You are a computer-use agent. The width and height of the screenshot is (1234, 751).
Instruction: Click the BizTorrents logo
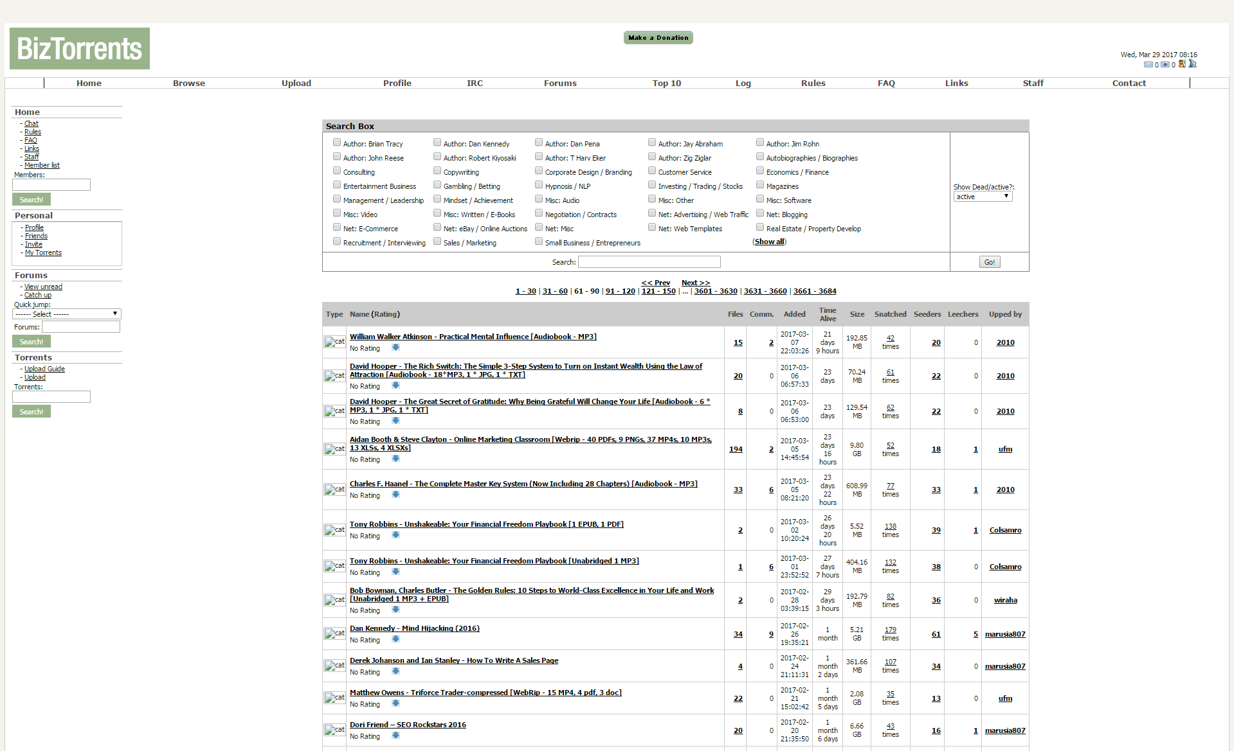(x=80, y=48)
